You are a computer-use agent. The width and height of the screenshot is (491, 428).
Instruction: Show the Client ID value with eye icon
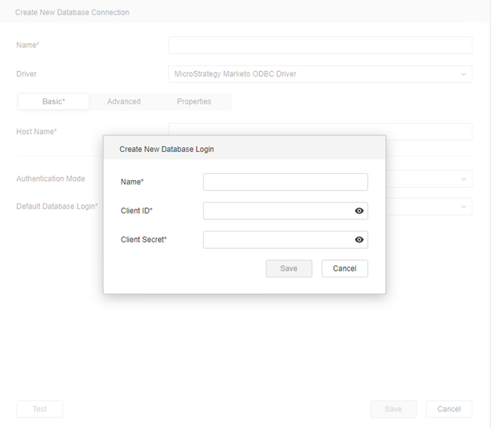tap(360, 211)
